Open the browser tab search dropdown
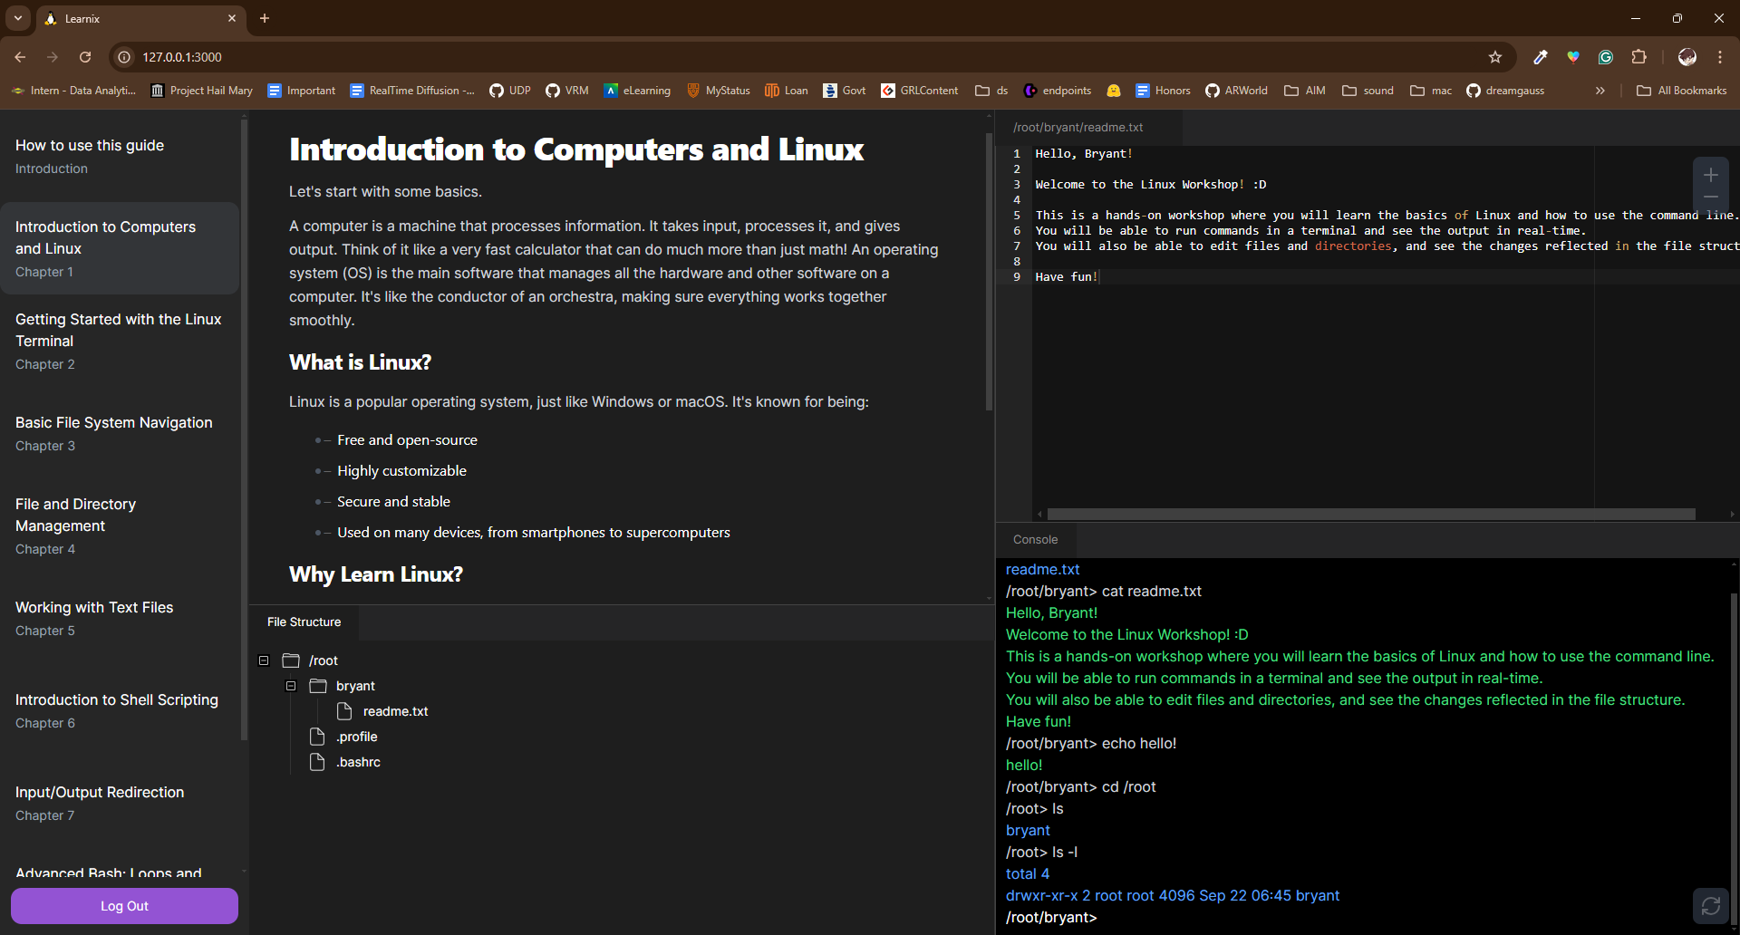The image size is (1740, 935). [18, 18]
